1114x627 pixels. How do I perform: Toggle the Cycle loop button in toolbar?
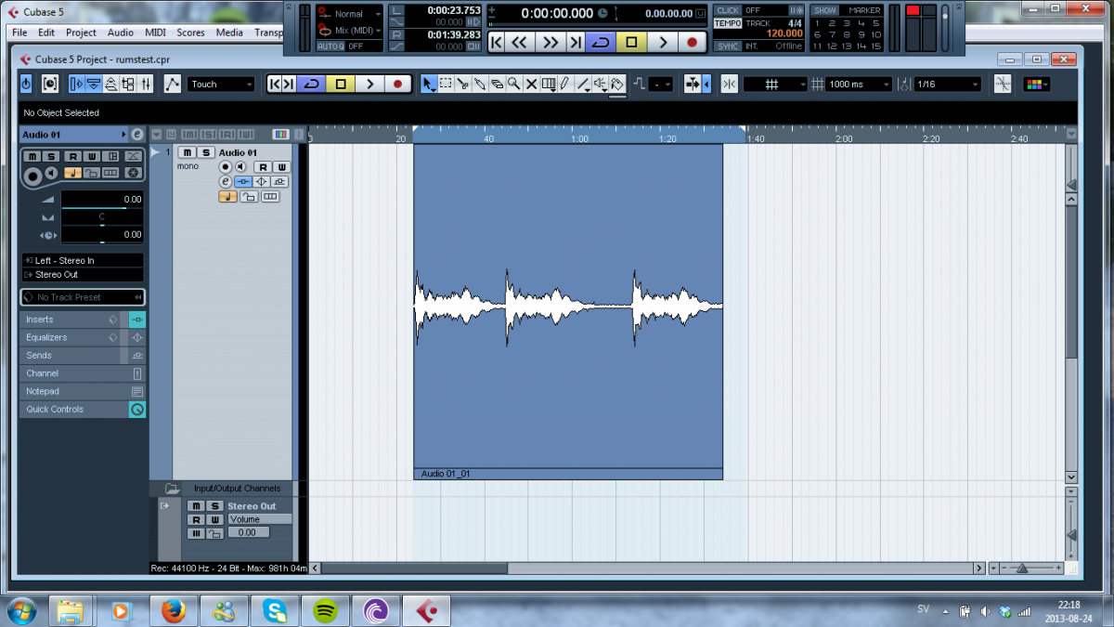pyautogui.click(x=312, y=84)
